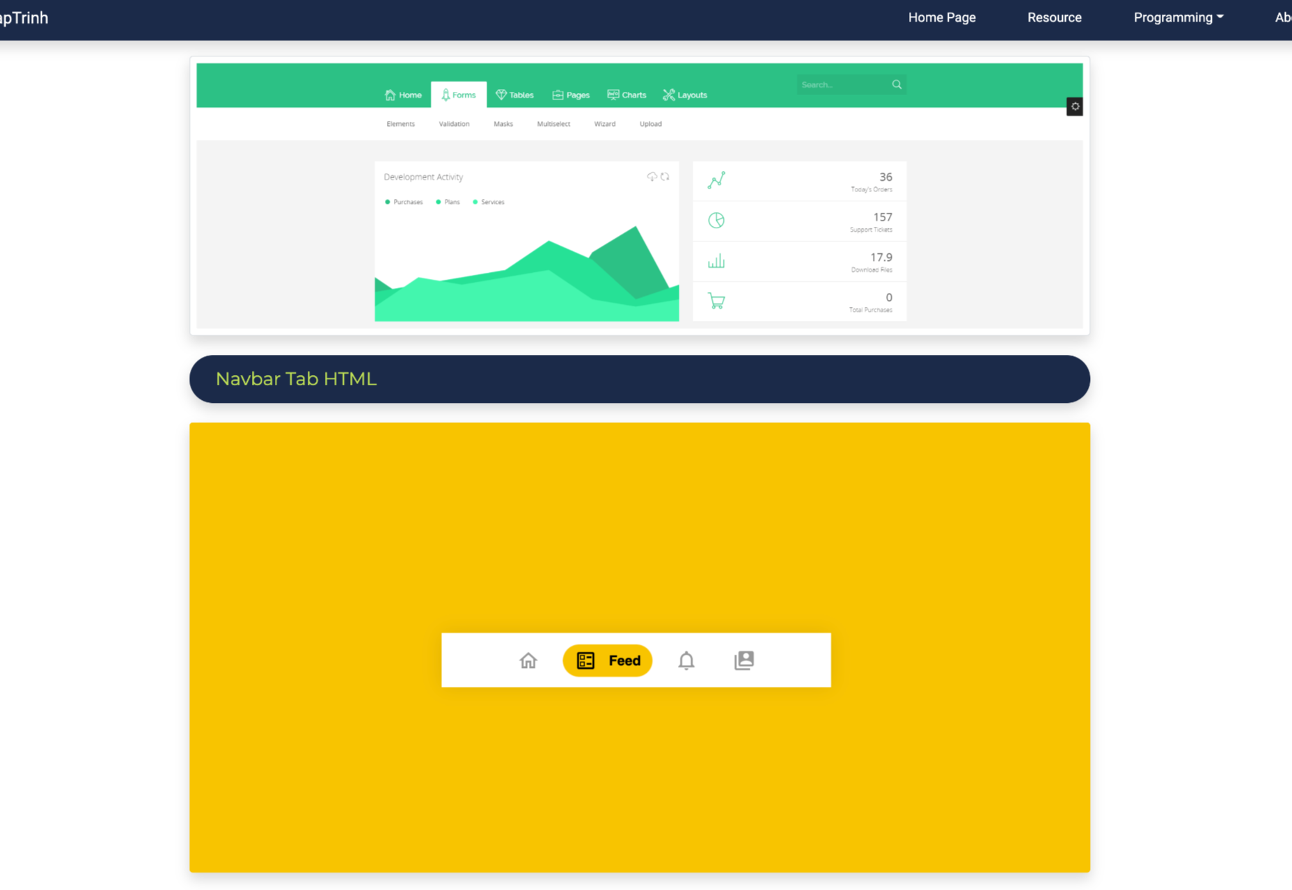The width and height of the screenshot is (1292, 890).
Task: Click the settings gear icon in the preview
Action: pyautogui.click(x=1075, y=106)
